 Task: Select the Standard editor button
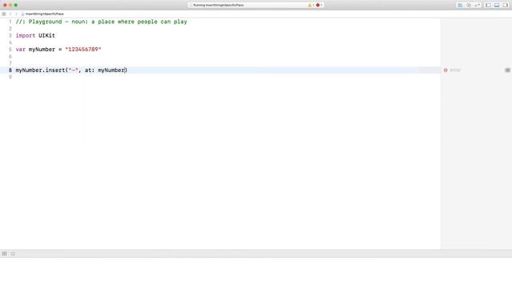[x=460, y=6]
